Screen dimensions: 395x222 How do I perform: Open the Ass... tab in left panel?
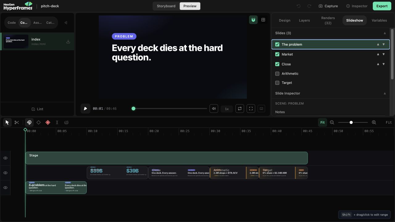(38, 23)
